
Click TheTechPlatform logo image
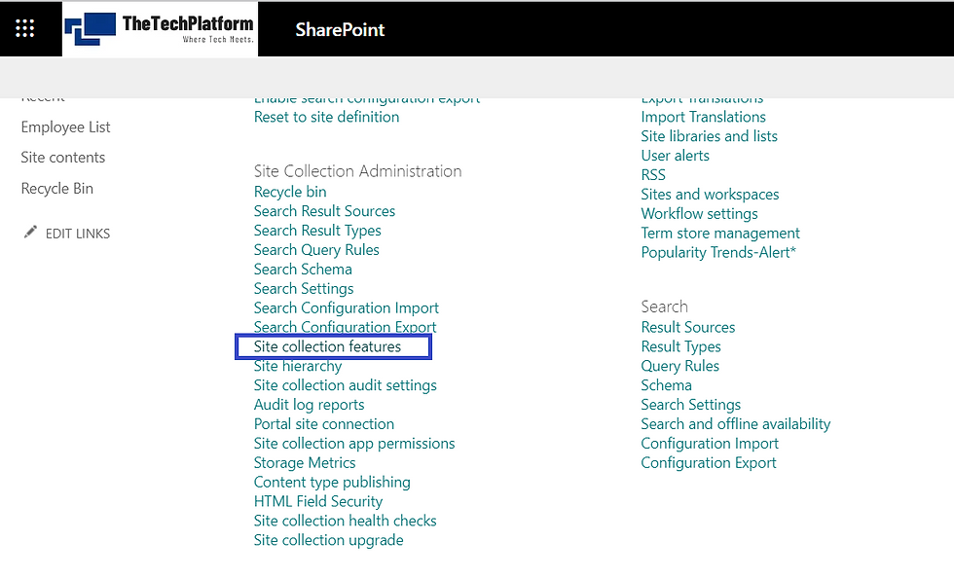(x=160, y=28)
